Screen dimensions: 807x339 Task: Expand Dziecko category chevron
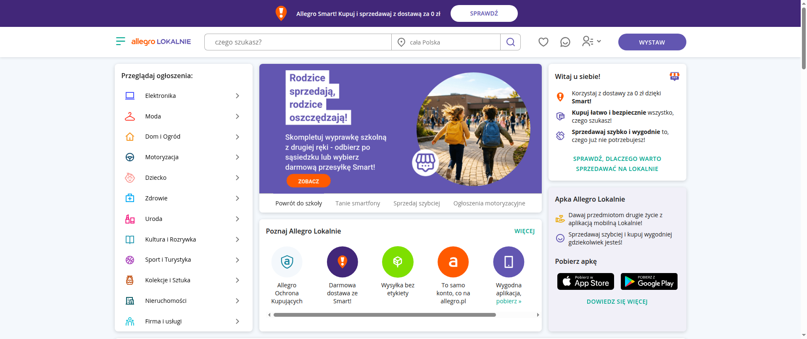[x=237, y=178]
